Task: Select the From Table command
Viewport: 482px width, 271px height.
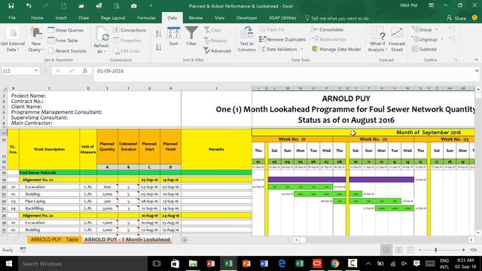Action: point(63,41)
